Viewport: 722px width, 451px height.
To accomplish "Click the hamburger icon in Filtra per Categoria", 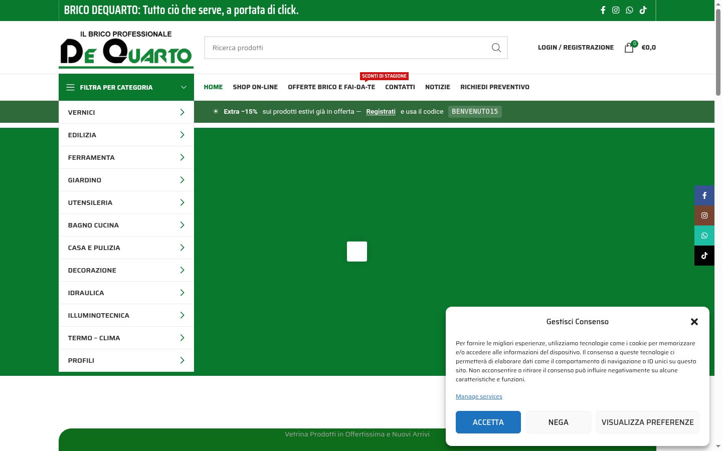I will click(x=70, y=87).
